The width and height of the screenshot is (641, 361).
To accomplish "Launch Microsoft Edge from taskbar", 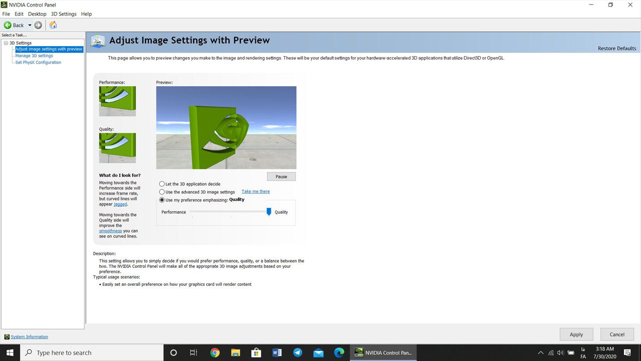I will coord(339,352).
